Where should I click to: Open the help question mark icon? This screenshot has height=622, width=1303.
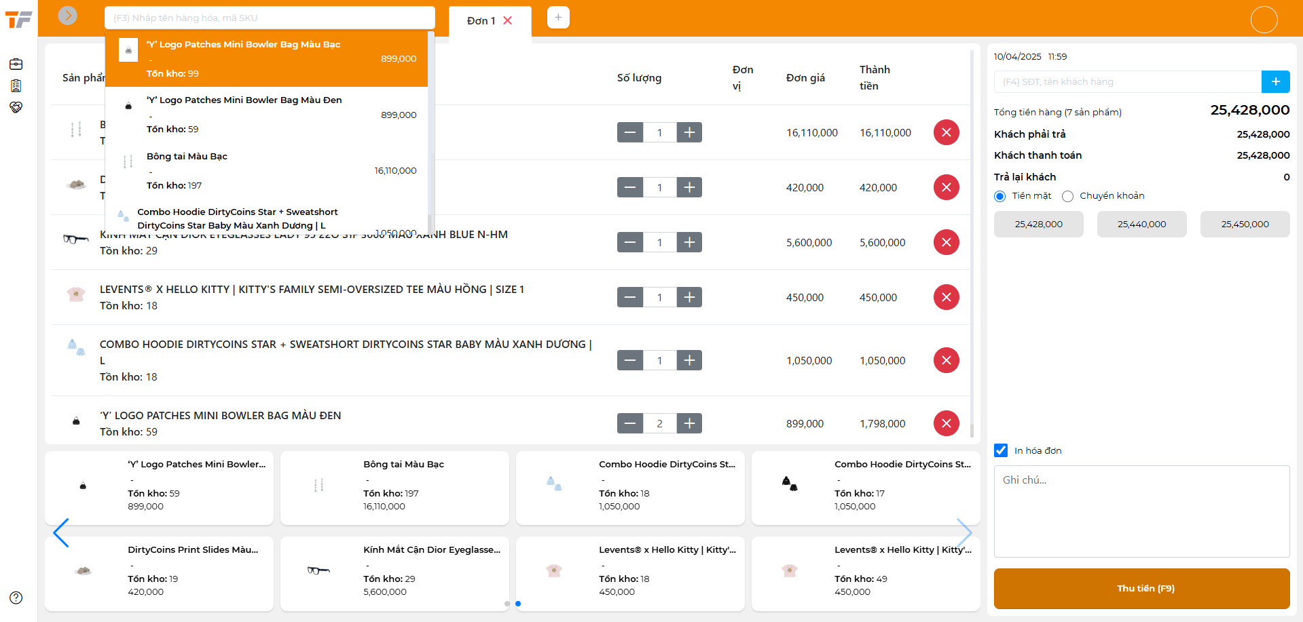[x=16, y=598]
